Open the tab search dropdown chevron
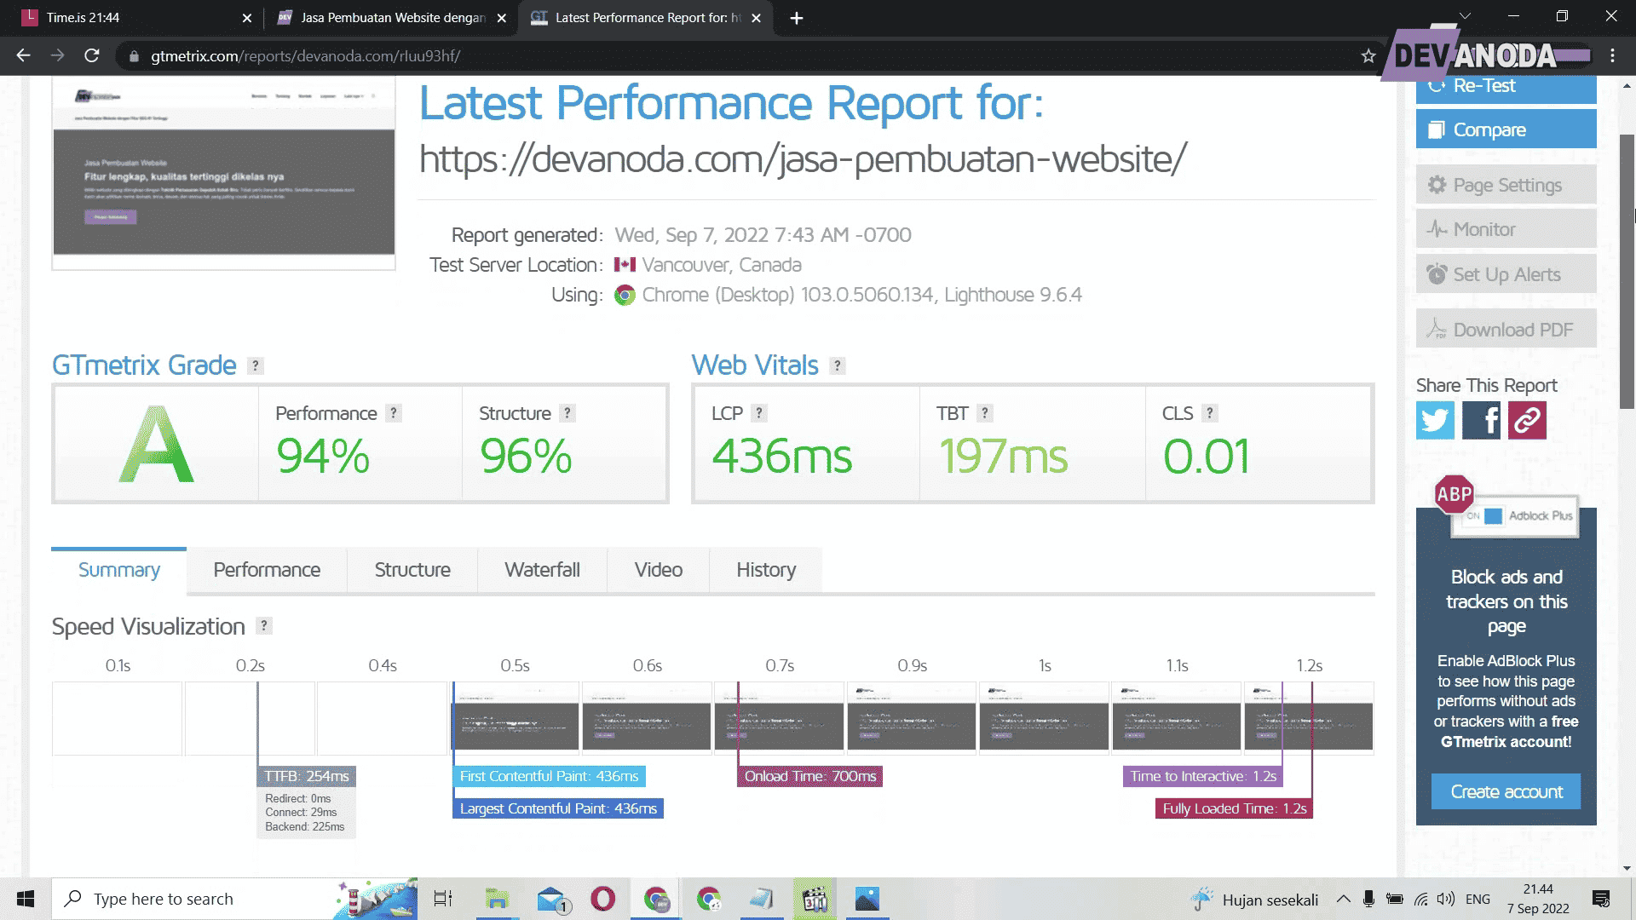Viewport: 1636px width, 920px height. [x=1465, y=16]
